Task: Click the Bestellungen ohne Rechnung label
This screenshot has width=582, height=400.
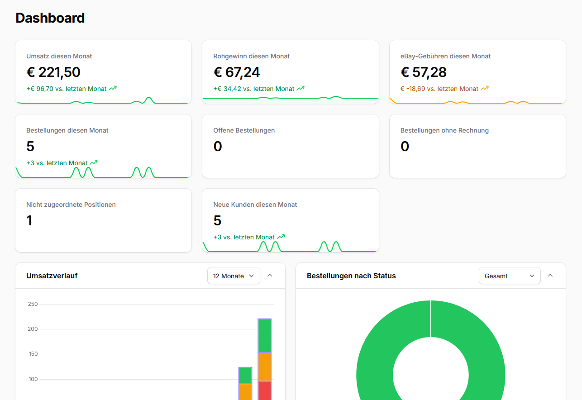Action: 444,130
